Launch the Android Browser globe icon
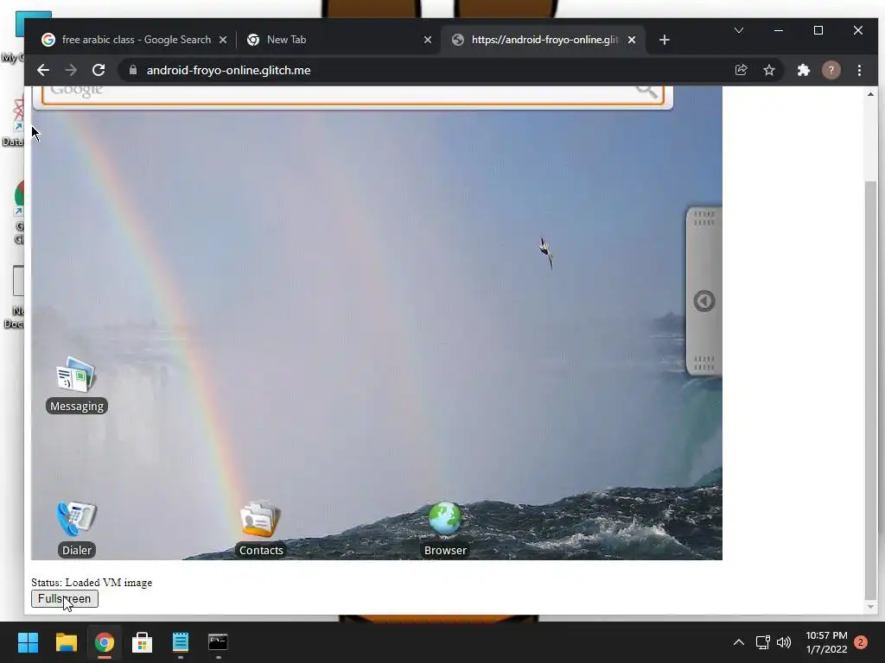Screen dimensions: 885x663 click(445, 519)
